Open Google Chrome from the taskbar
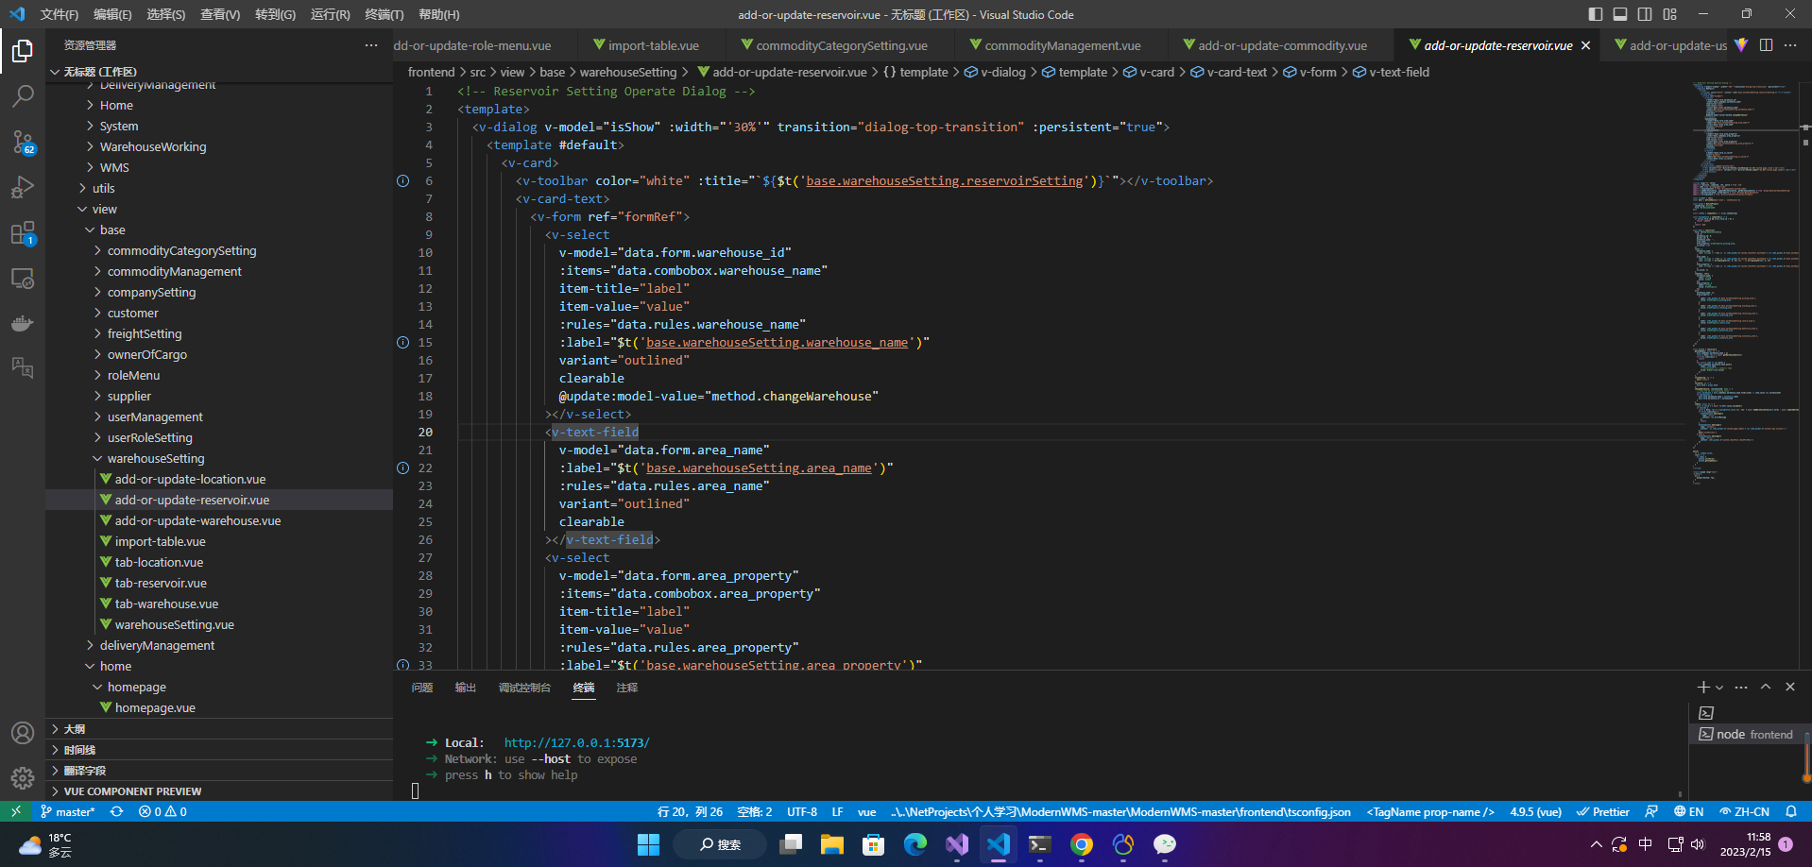Image resolution: width=1812 pixels, height=867 pixels. [1082, 844]
